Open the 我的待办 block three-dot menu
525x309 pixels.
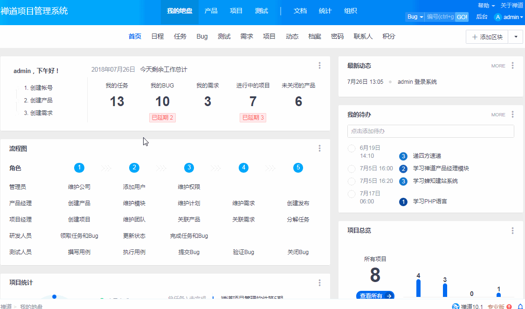click(512, 114)
